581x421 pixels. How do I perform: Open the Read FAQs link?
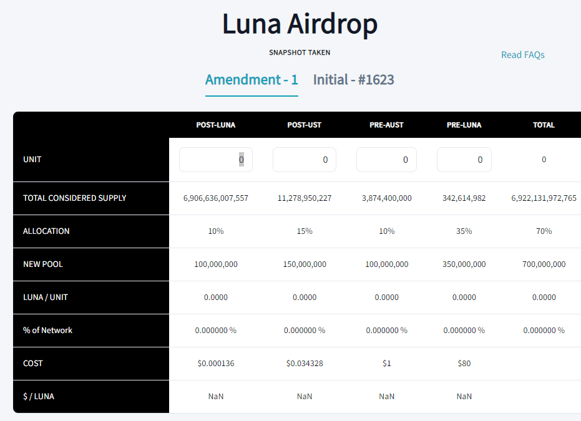pos(522,55)
